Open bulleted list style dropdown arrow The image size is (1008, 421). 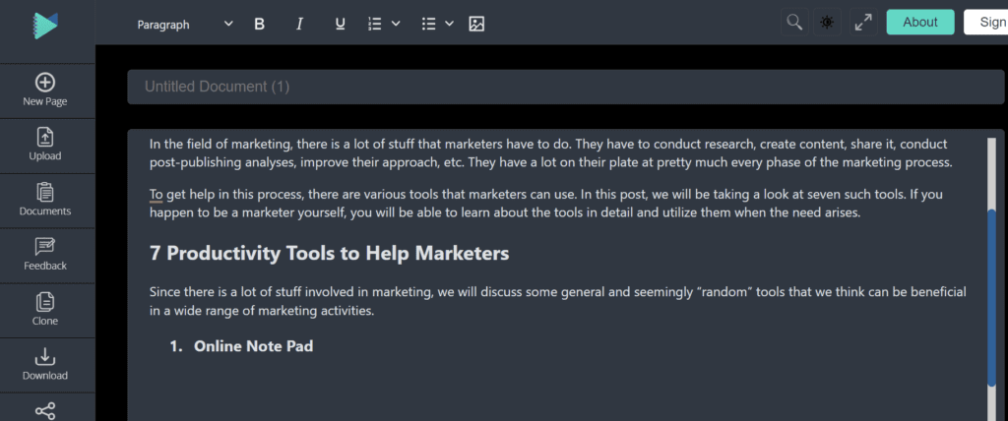(449, 24)
